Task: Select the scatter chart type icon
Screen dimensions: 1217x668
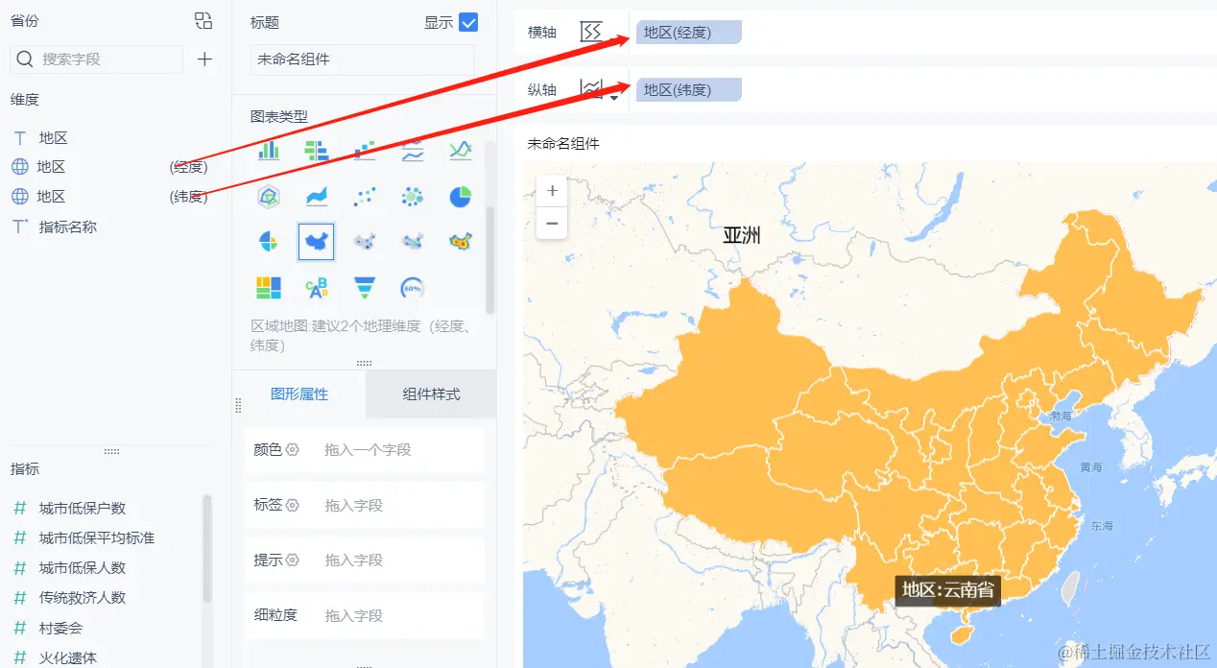Action: click(x=364, y=196)
